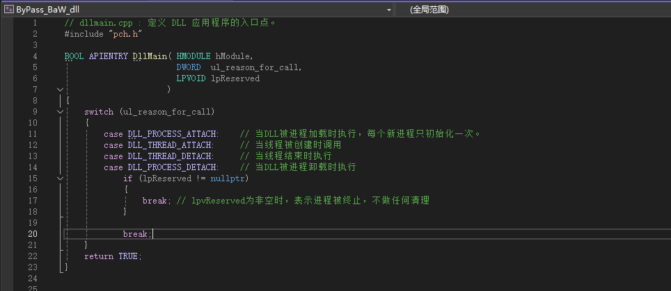Click BOOL keyword on line 4
The width and height of the screenshot is (671, 291).
tap(74, 56)
